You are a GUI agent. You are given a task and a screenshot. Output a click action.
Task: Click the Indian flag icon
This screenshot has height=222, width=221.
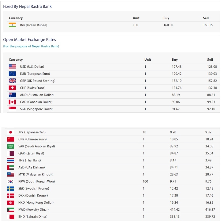[12, 25]
